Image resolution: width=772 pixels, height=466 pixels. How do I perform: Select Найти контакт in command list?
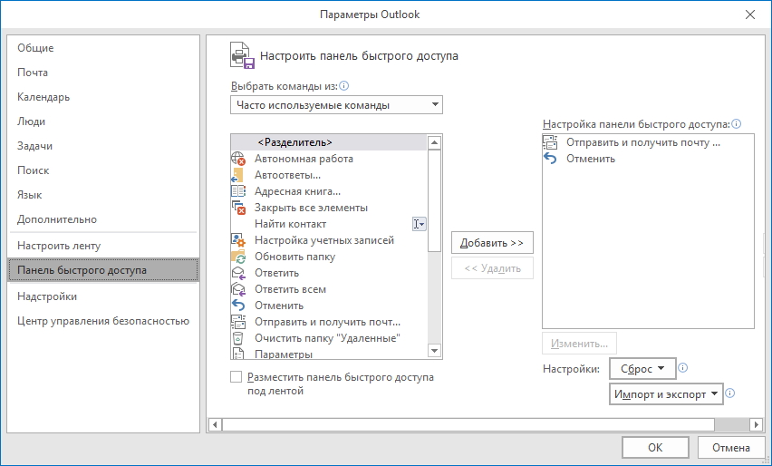(329, 224)
